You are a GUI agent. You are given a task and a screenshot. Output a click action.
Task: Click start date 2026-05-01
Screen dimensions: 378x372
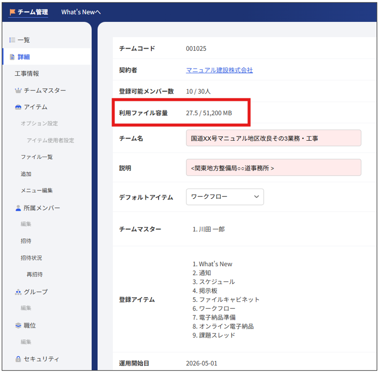click(202, 363)
